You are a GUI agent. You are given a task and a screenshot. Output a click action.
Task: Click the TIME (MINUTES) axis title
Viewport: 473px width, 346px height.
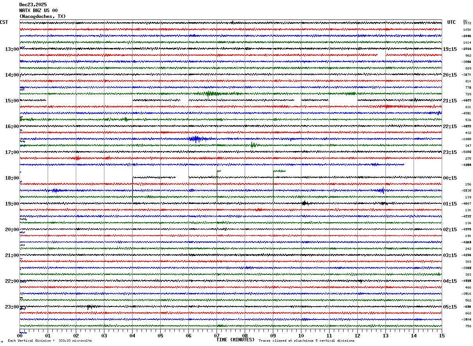click(235, 340)
